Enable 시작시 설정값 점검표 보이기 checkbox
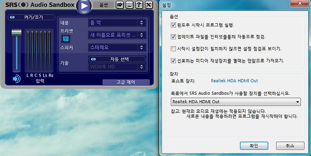 173,49
